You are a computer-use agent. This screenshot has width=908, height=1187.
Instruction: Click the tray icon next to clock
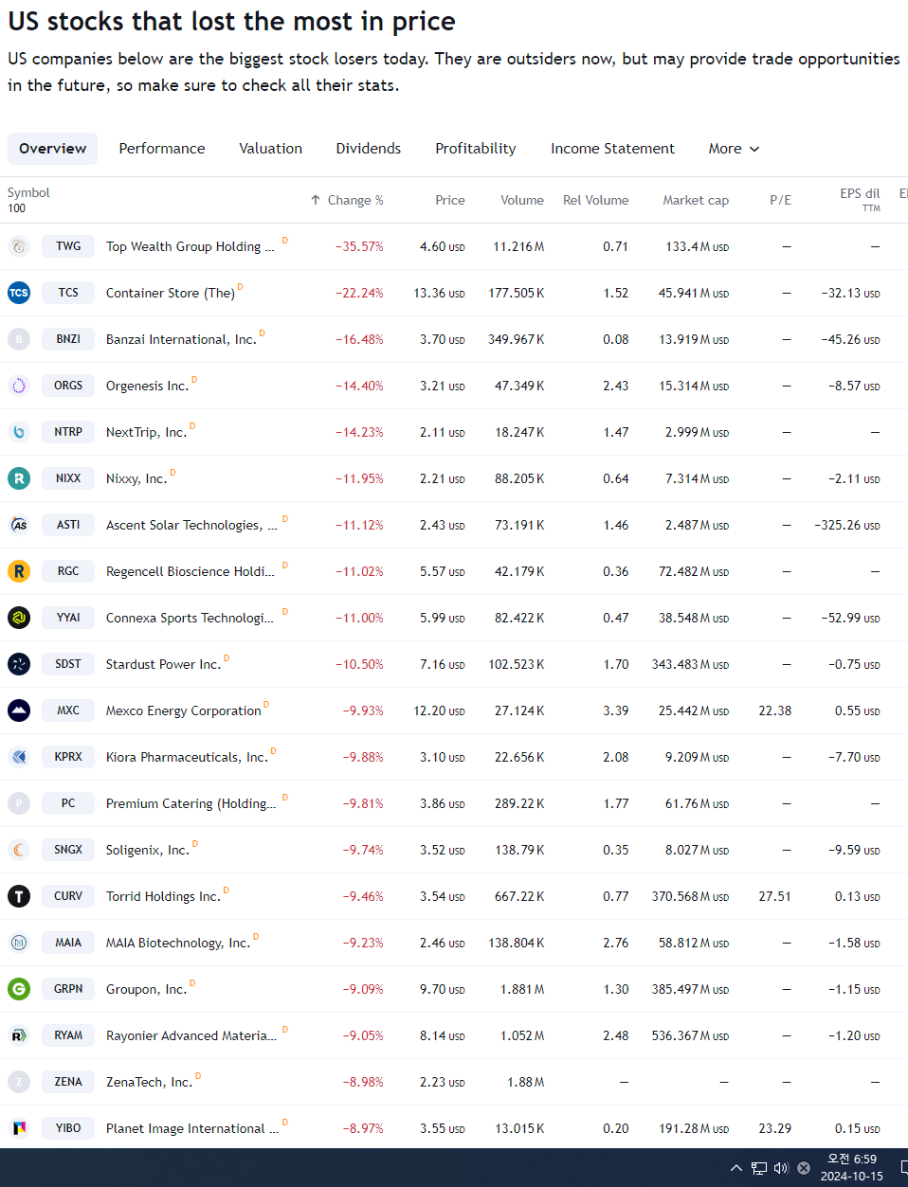(x=804, y=1168)
